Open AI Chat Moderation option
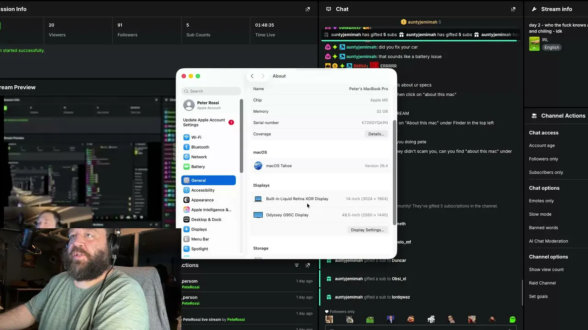The image size is (588, 330). (x=548, y=241)
